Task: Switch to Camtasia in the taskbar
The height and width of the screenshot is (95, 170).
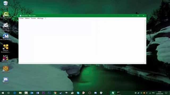Action: click(x=26, y=93)
